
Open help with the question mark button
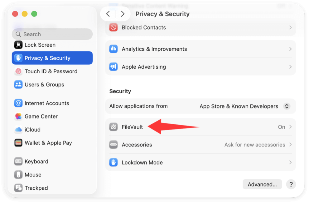click(291, 184)
